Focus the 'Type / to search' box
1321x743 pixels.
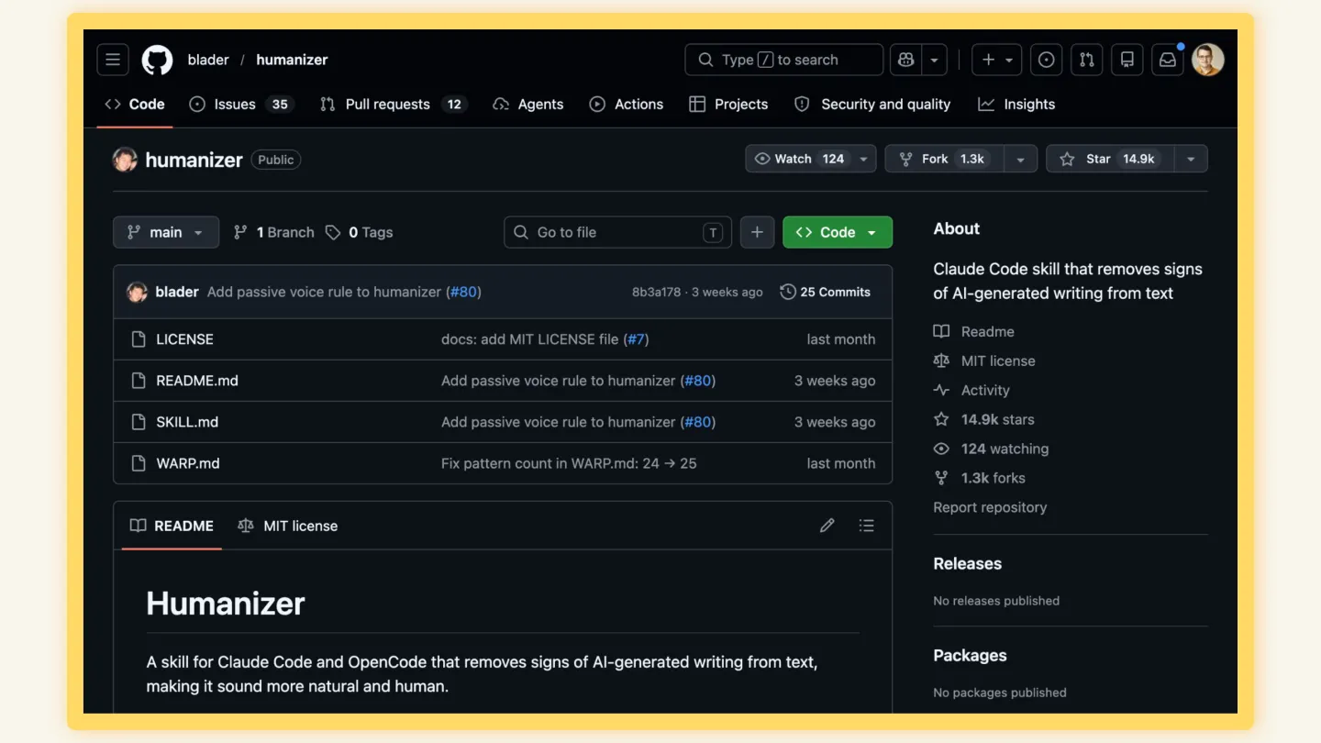pos(783,60)
